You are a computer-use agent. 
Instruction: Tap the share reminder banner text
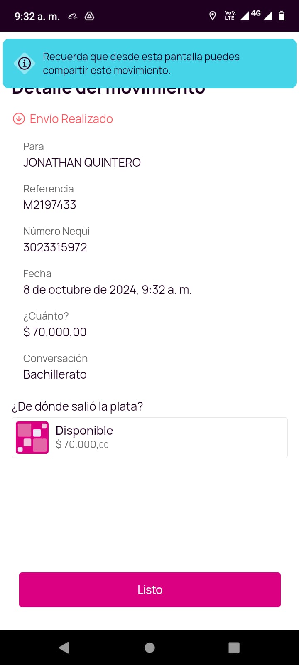(x=141, y=64)
